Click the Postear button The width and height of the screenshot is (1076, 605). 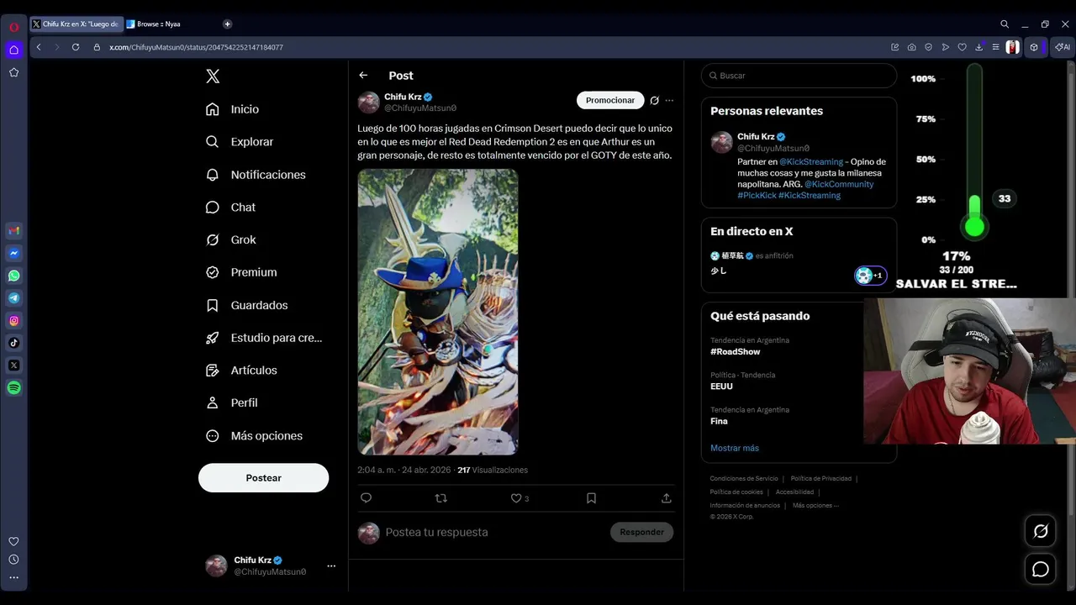click(263, 477)
